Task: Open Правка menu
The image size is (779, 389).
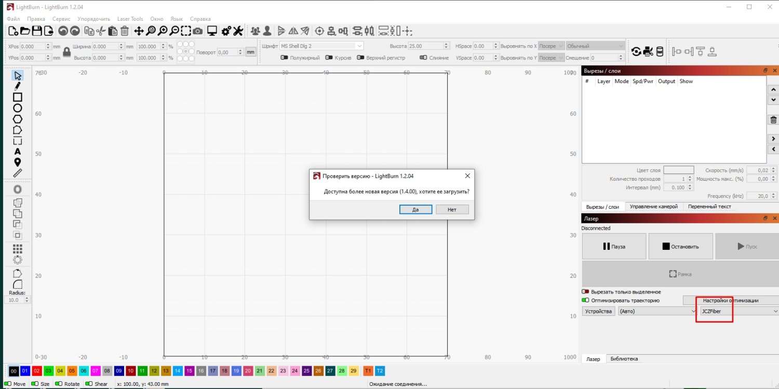Action: pos(36,19)
